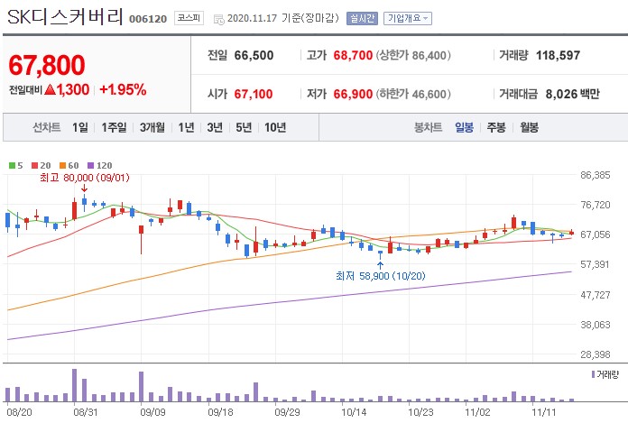Select the 1년 line chart tab

[186, 128]
